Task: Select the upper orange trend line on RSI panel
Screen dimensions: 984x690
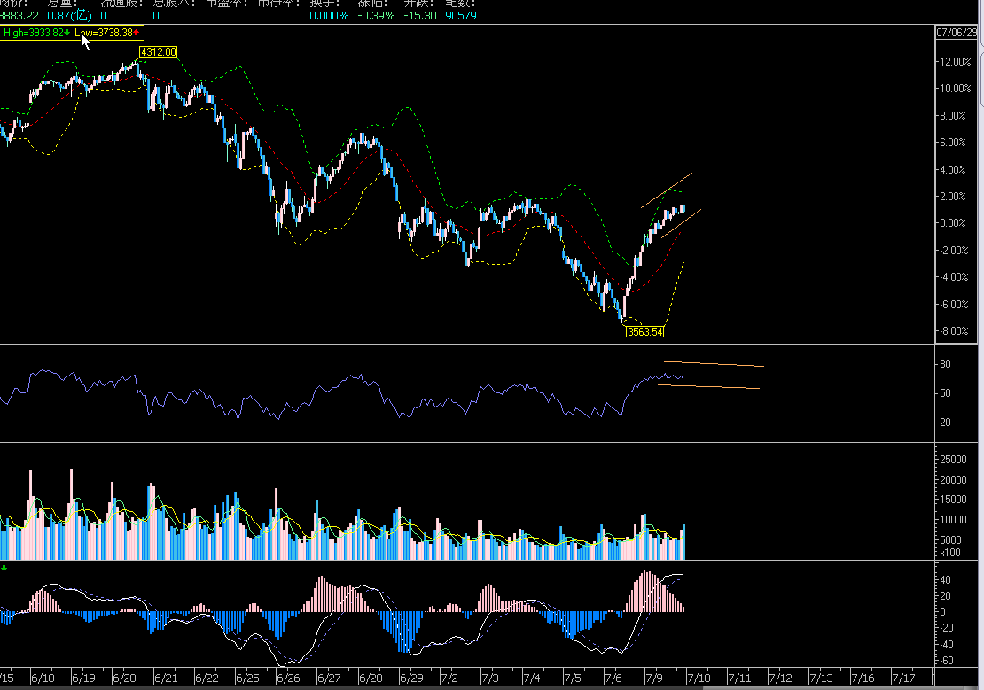Action: pos(709,363)
